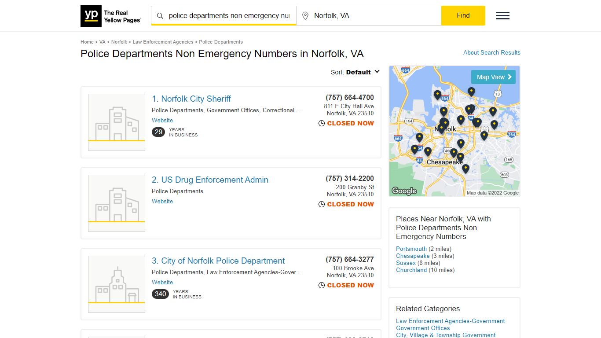Click the address 811 E City Hall Ave
The height and width of the screenshot is (338, 601).
tap(349, 106)
